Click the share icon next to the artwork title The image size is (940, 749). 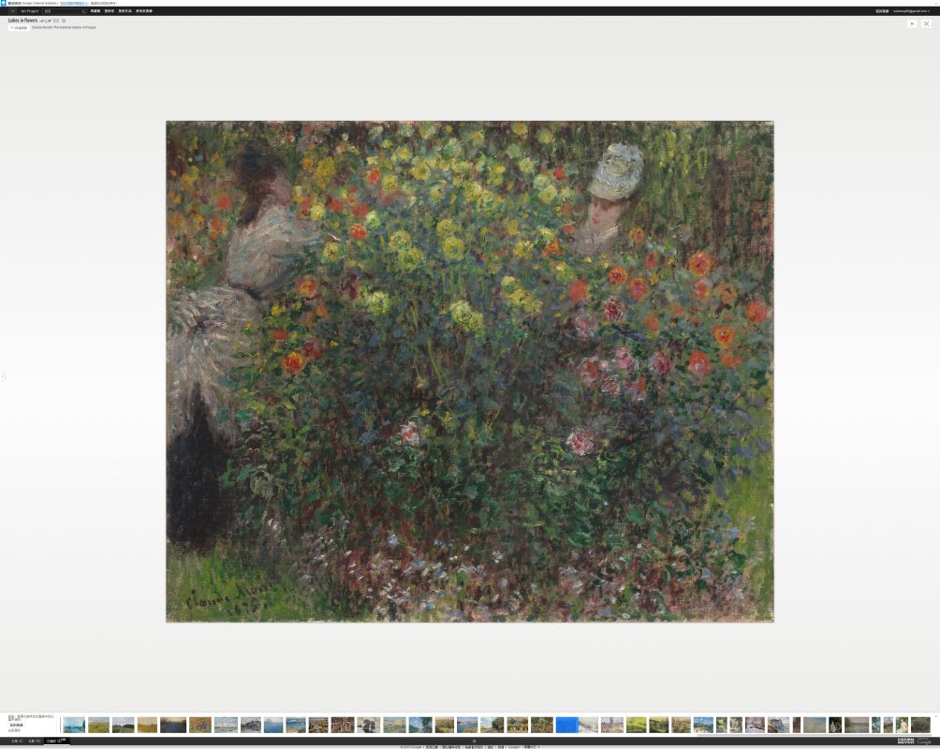tap(44, 21)
